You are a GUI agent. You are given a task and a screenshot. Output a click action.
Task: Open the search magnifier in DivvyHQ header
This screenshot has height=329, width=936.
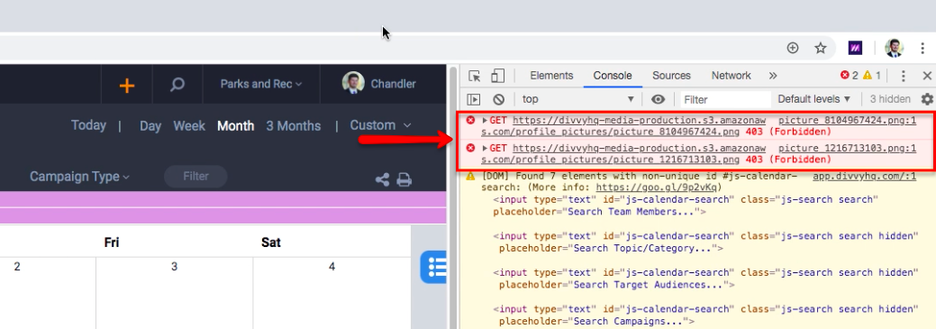(177, 85)
